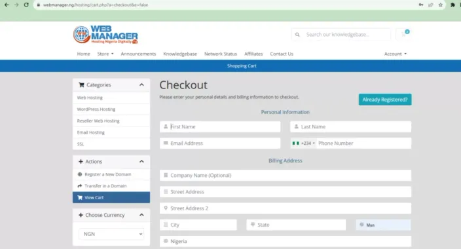Open the saved password key icon

[421, 5]
